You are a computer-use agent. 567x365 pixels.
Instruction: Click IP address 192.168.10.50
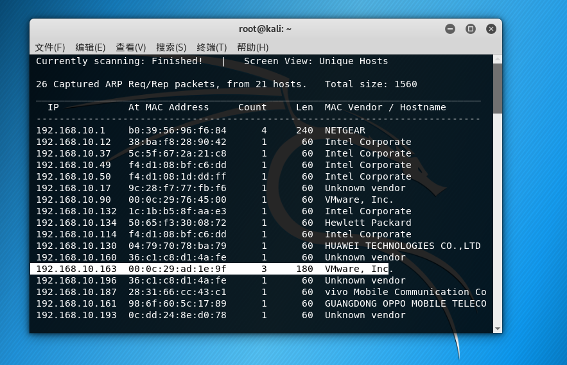point(73,176)
